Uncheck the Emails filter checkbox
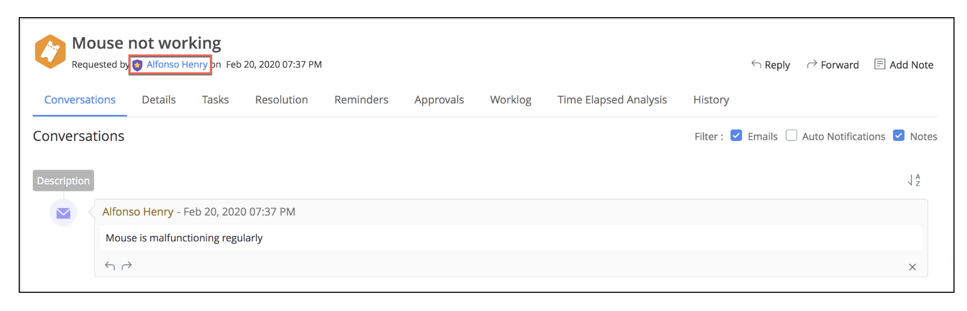This screenshot has width=967, height=311. coord(736,136)
